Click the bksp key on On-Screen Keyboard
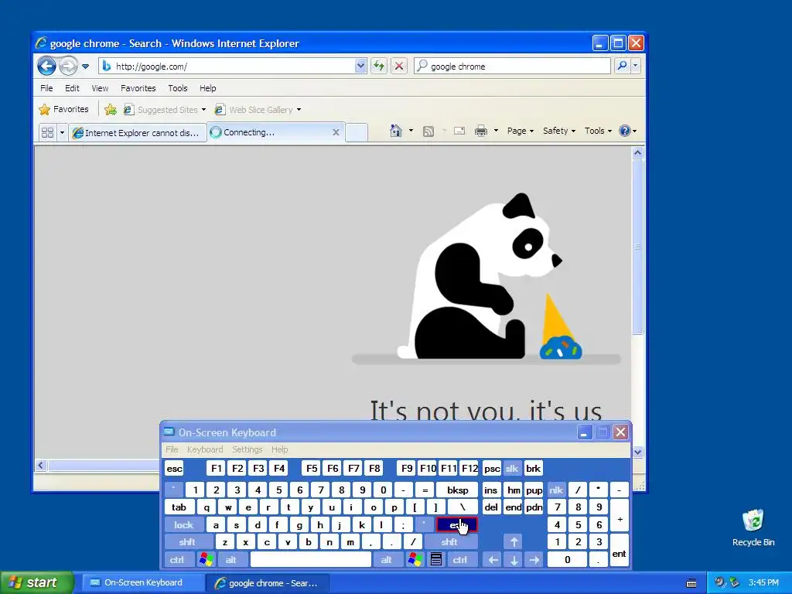The height and width of the screenshot is (594, 792). [x=457, y=490]
